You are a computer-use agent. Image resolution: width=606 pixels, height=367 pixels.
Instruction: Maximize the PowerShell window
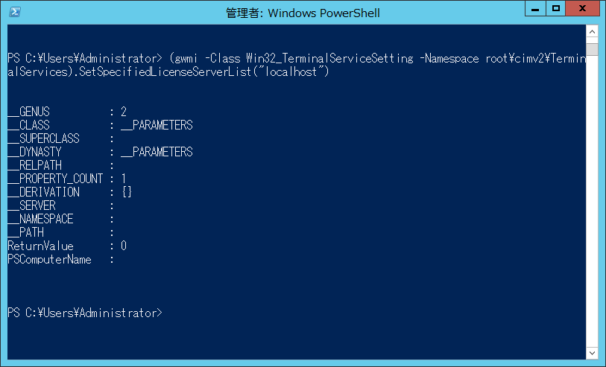click(x=555, y=9)
